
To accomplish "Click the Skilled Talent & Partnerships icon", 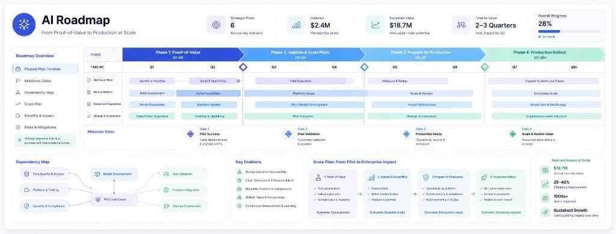I will [239, 197].
